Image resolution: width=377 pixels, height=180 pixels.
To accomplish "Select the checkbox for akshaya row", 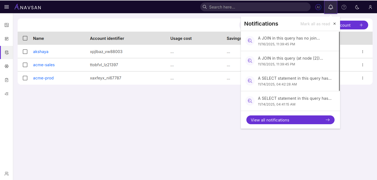I will [25, 52].
